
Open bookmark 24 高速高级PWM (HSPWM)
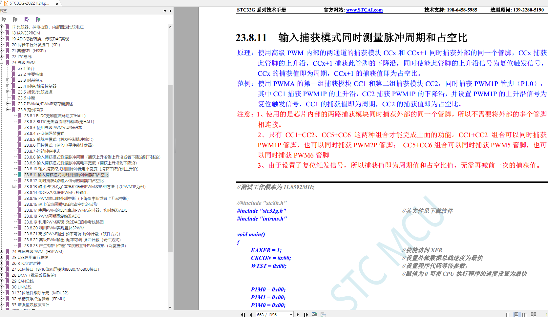tap(38, 252)
